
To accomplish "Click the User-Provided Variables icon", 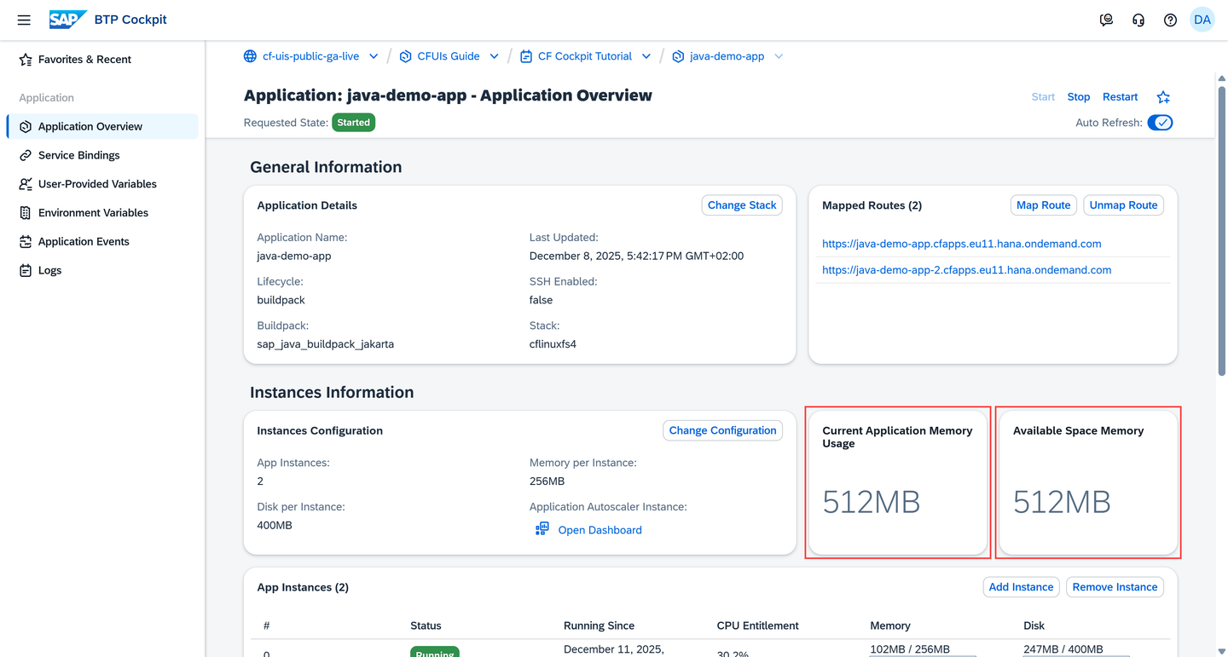I will coord(26,184).
